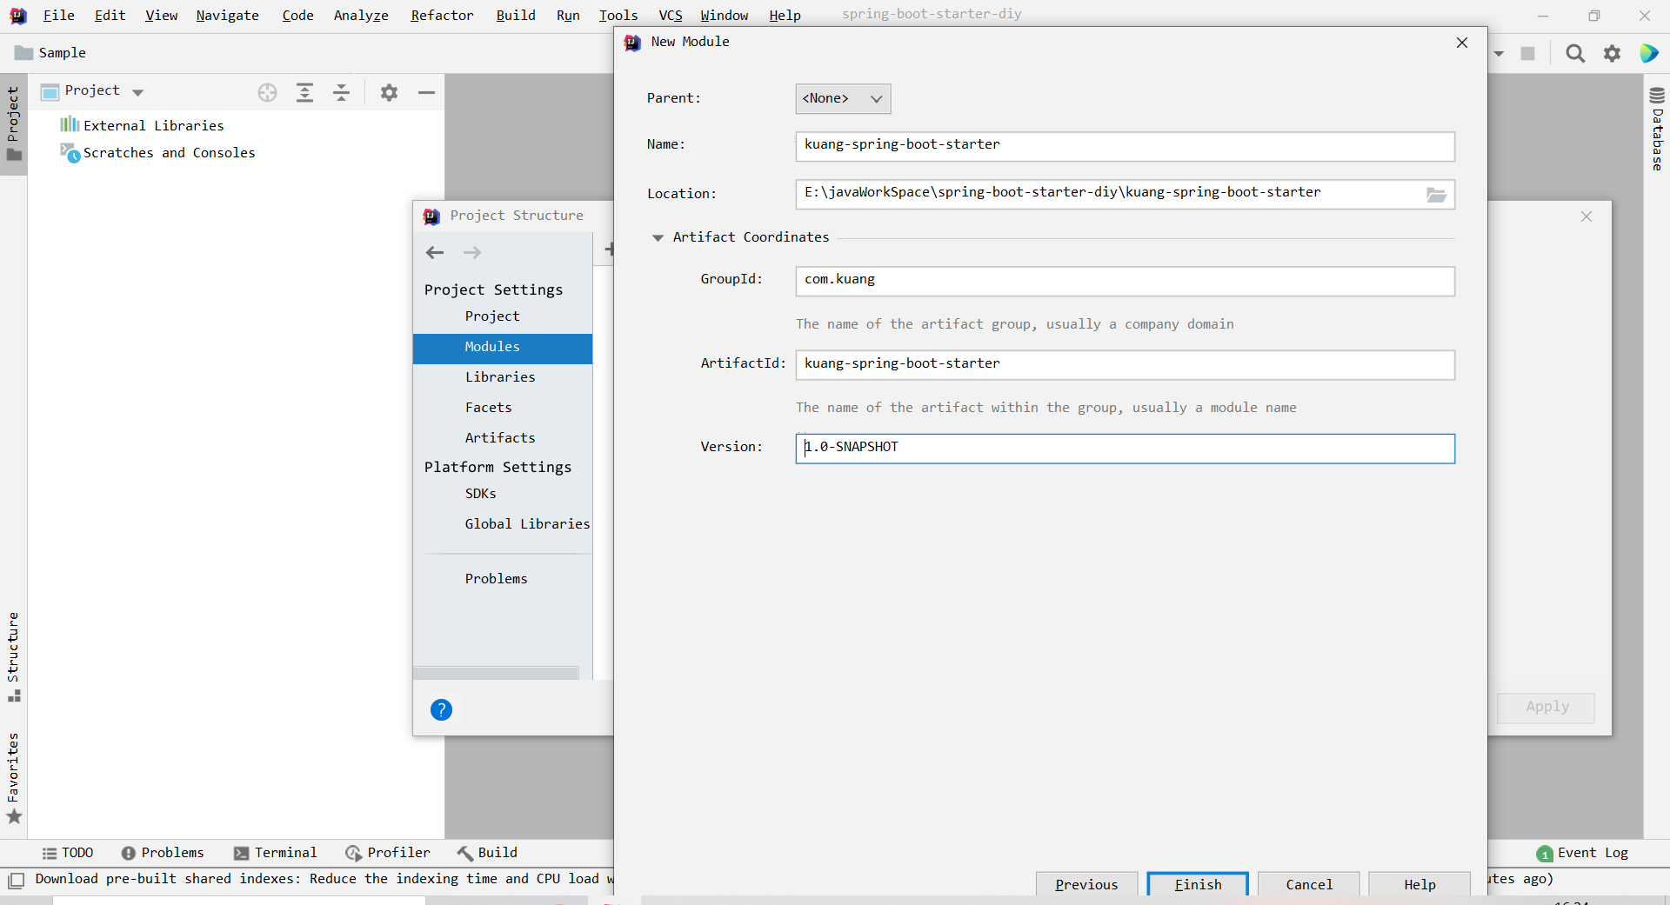The height and width of the screenshot is (905, 1670).
Task: Select Modules in Project Structure
Action: [503, 348]
